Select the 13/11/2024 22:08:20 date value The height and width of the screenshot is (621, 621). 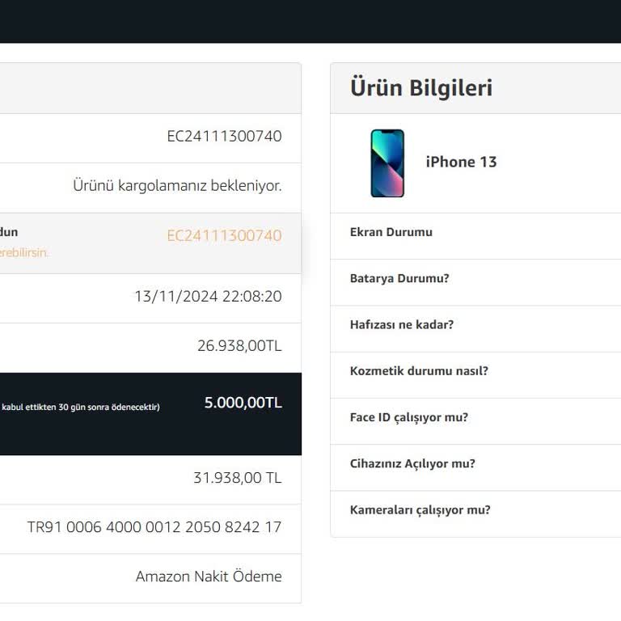[208, 296]
